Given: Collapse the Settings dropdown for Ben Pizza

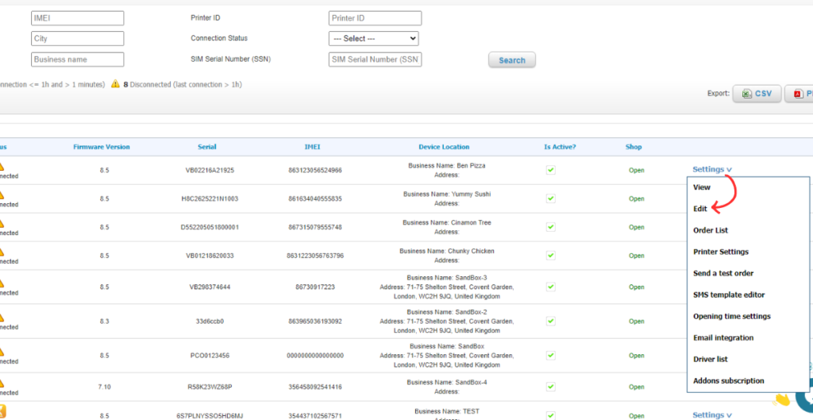Looking at the screenshot, I should pos(711,169).
